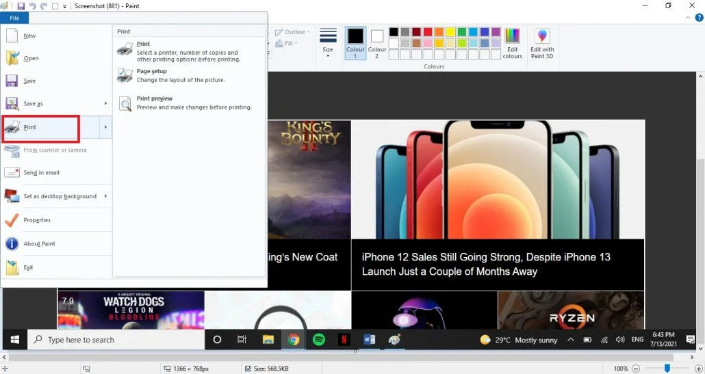Pick the orange colour swatch
The width and height of the screenshot is (705, 374).
click(x=439, y=32)
